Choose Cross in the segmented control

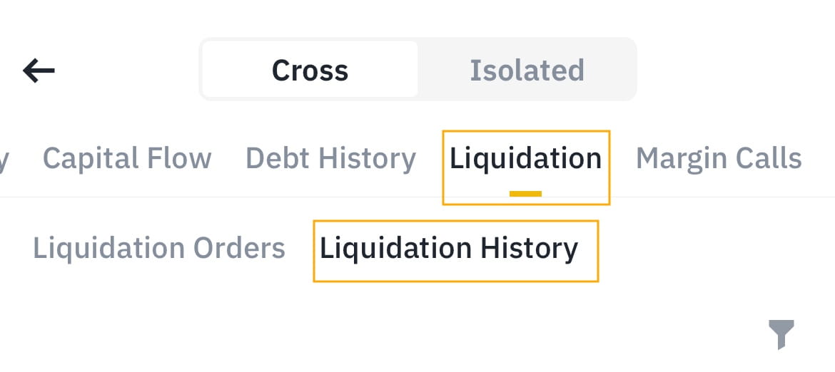coord(310,70)
